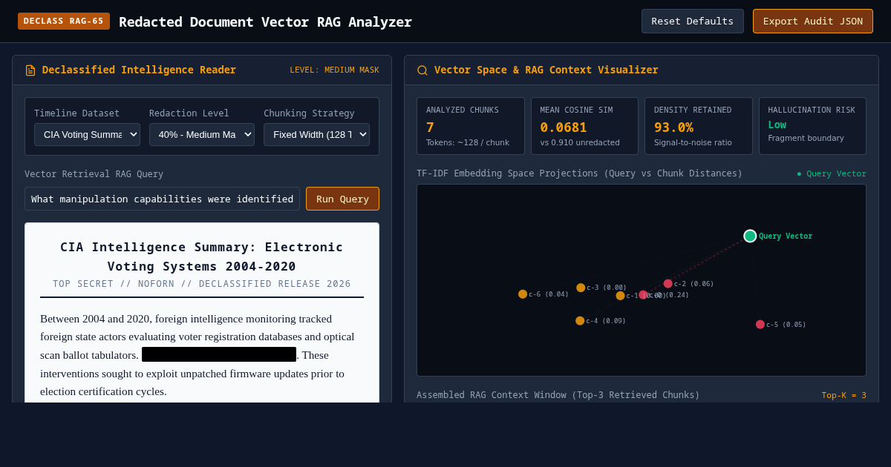Click the CIA Intelligence Summary document heading
Viewport: 891px width, 467px height.
pyautogui.click(x=202, y=256)
